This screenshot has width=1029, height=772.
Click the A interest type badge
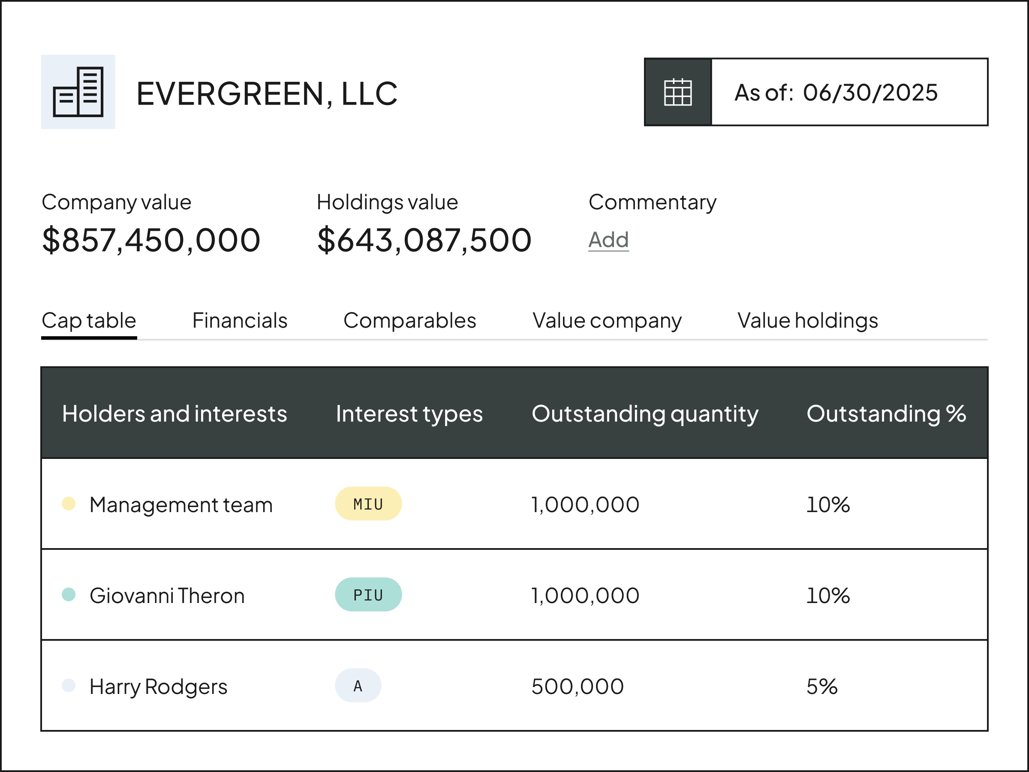357,685
